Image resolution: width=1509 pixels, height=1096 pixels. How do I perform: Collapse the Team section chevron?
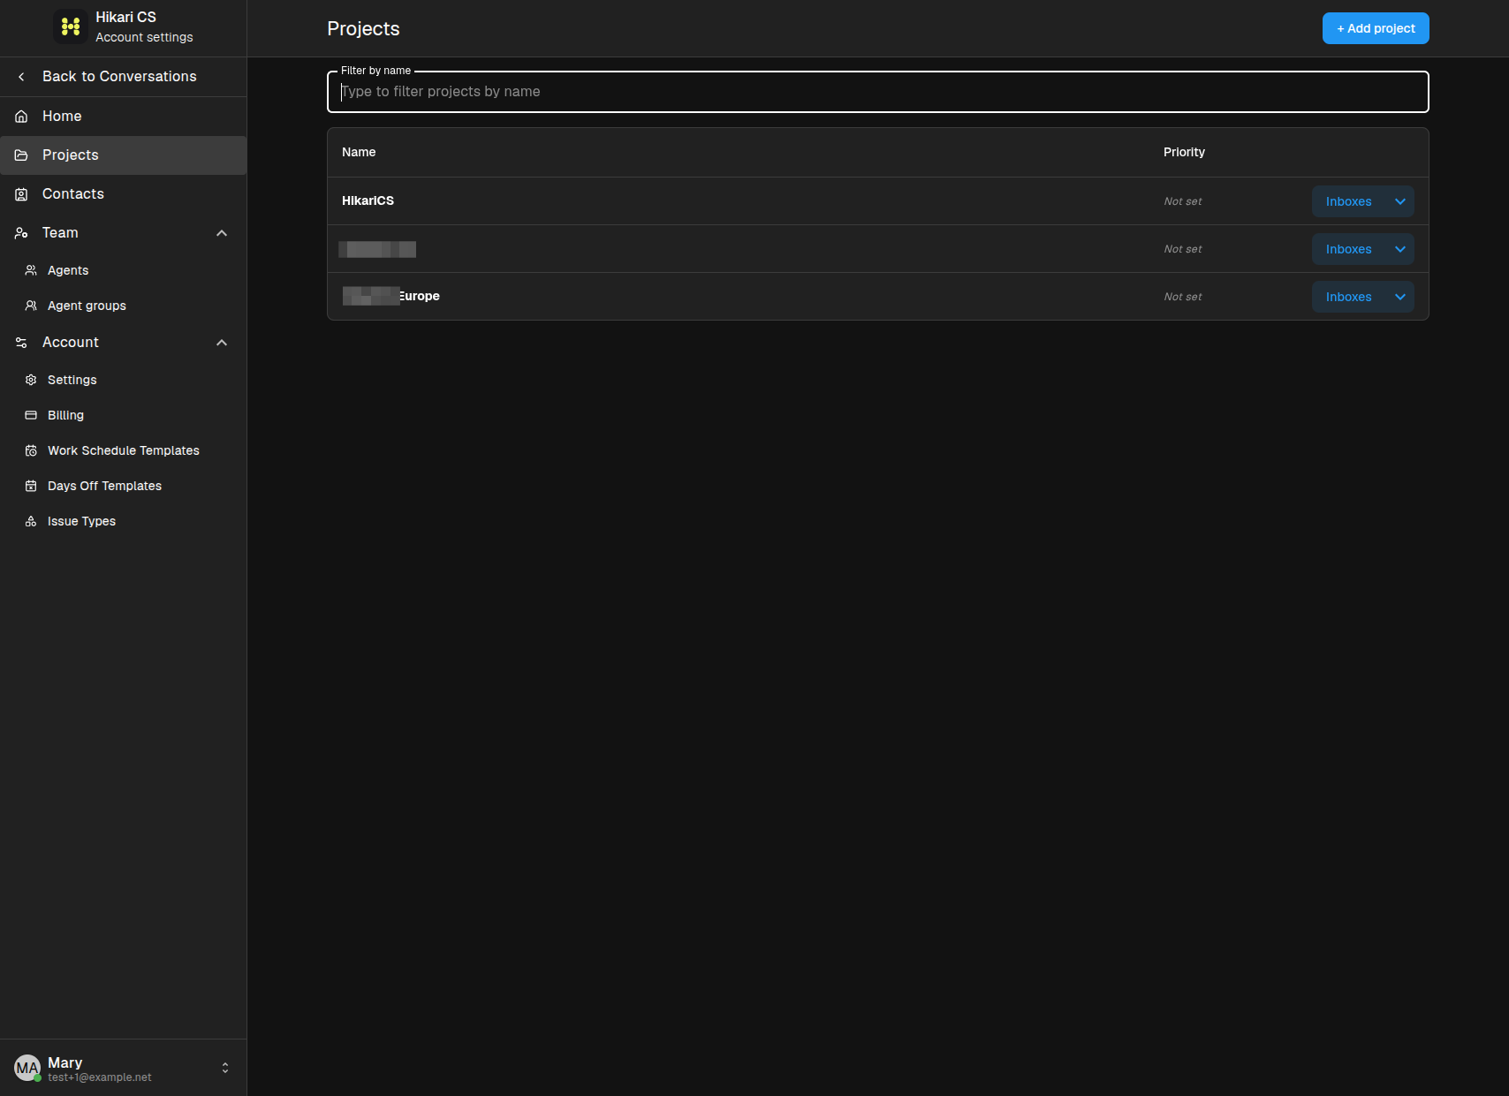(222, 233)
